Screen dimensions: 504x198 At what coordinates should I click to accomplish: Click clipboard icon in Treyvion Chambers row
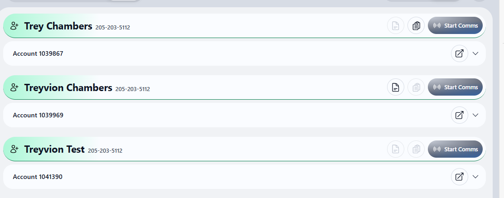(x=416, y=87)
